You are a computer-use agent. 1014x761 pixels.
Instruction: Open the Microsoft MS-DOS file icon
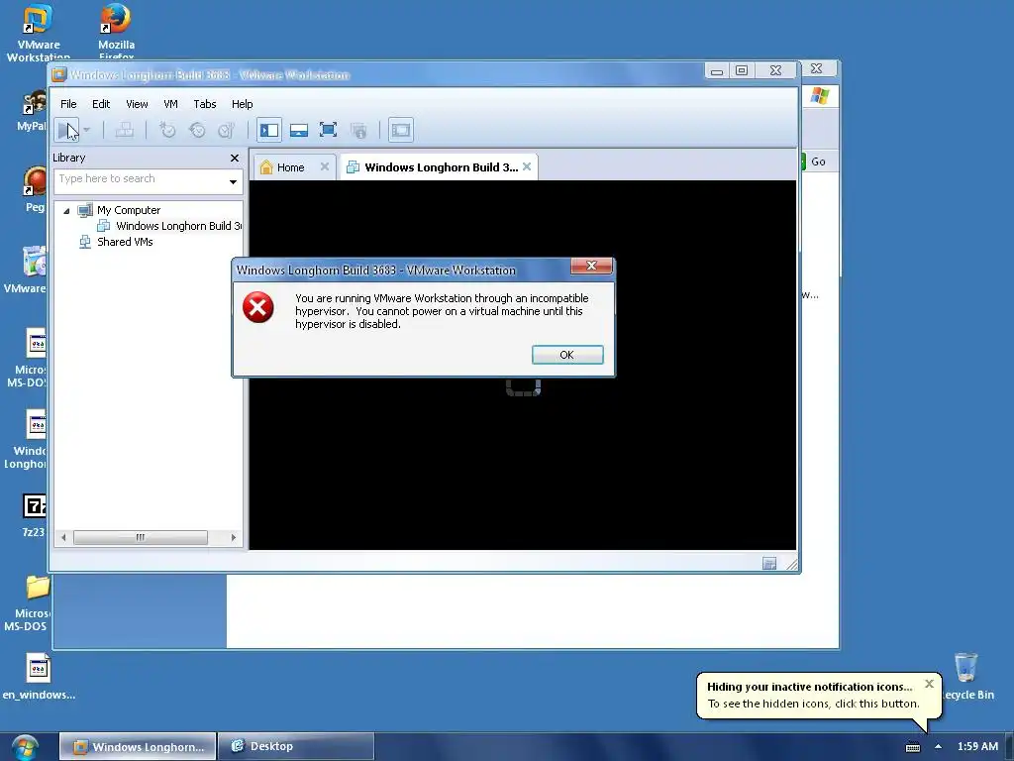tap(27, 358)
